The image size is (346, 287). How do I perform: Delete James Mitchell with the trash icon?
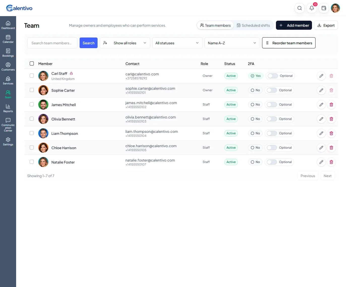(x=331, y=105)
